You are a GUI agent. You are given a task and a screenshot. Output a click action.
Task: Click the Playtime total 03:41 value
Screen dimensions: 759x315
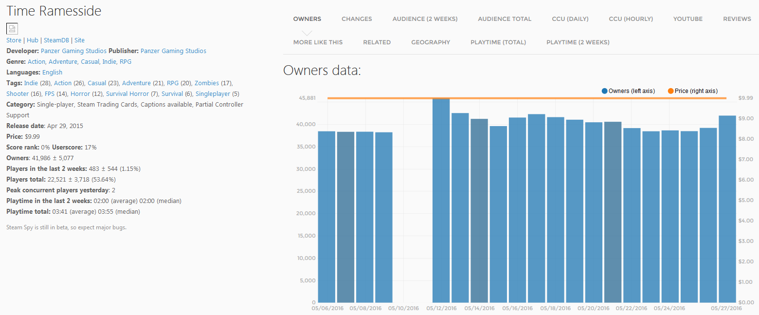tap(60, 212)
